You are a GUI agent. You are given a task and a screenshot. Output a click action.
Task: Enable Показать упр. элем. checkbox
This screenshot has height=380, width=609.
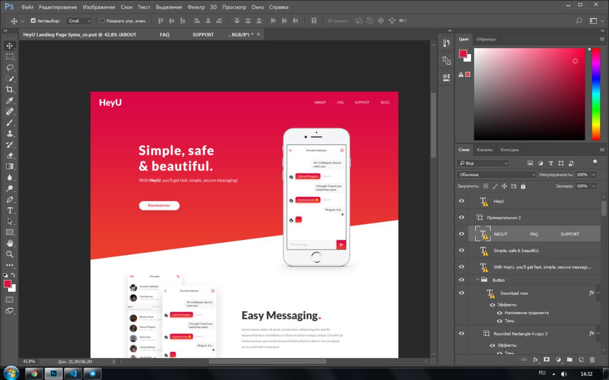click(x=102, y=21)
